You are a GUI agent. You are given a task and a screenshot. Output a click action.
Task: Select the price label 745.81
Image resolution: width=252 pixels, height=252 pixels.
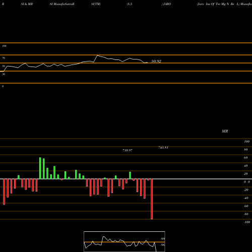pos(163,148)
